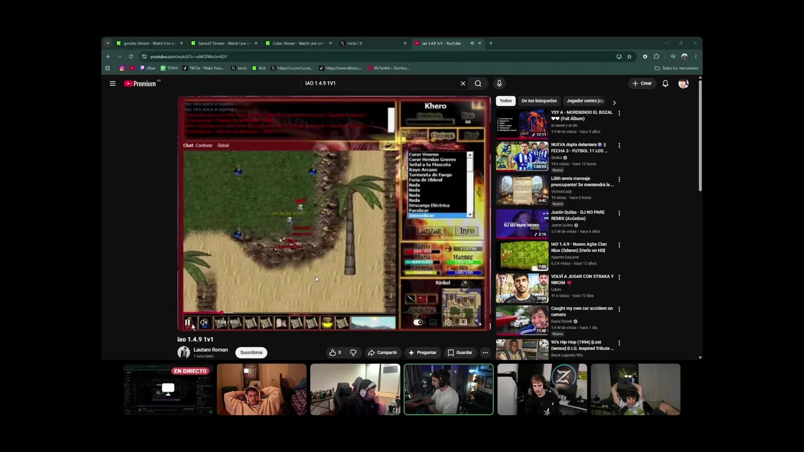Subscribe with the Suscribirse button
Screen dimensions: 804x452
(251, 353)
